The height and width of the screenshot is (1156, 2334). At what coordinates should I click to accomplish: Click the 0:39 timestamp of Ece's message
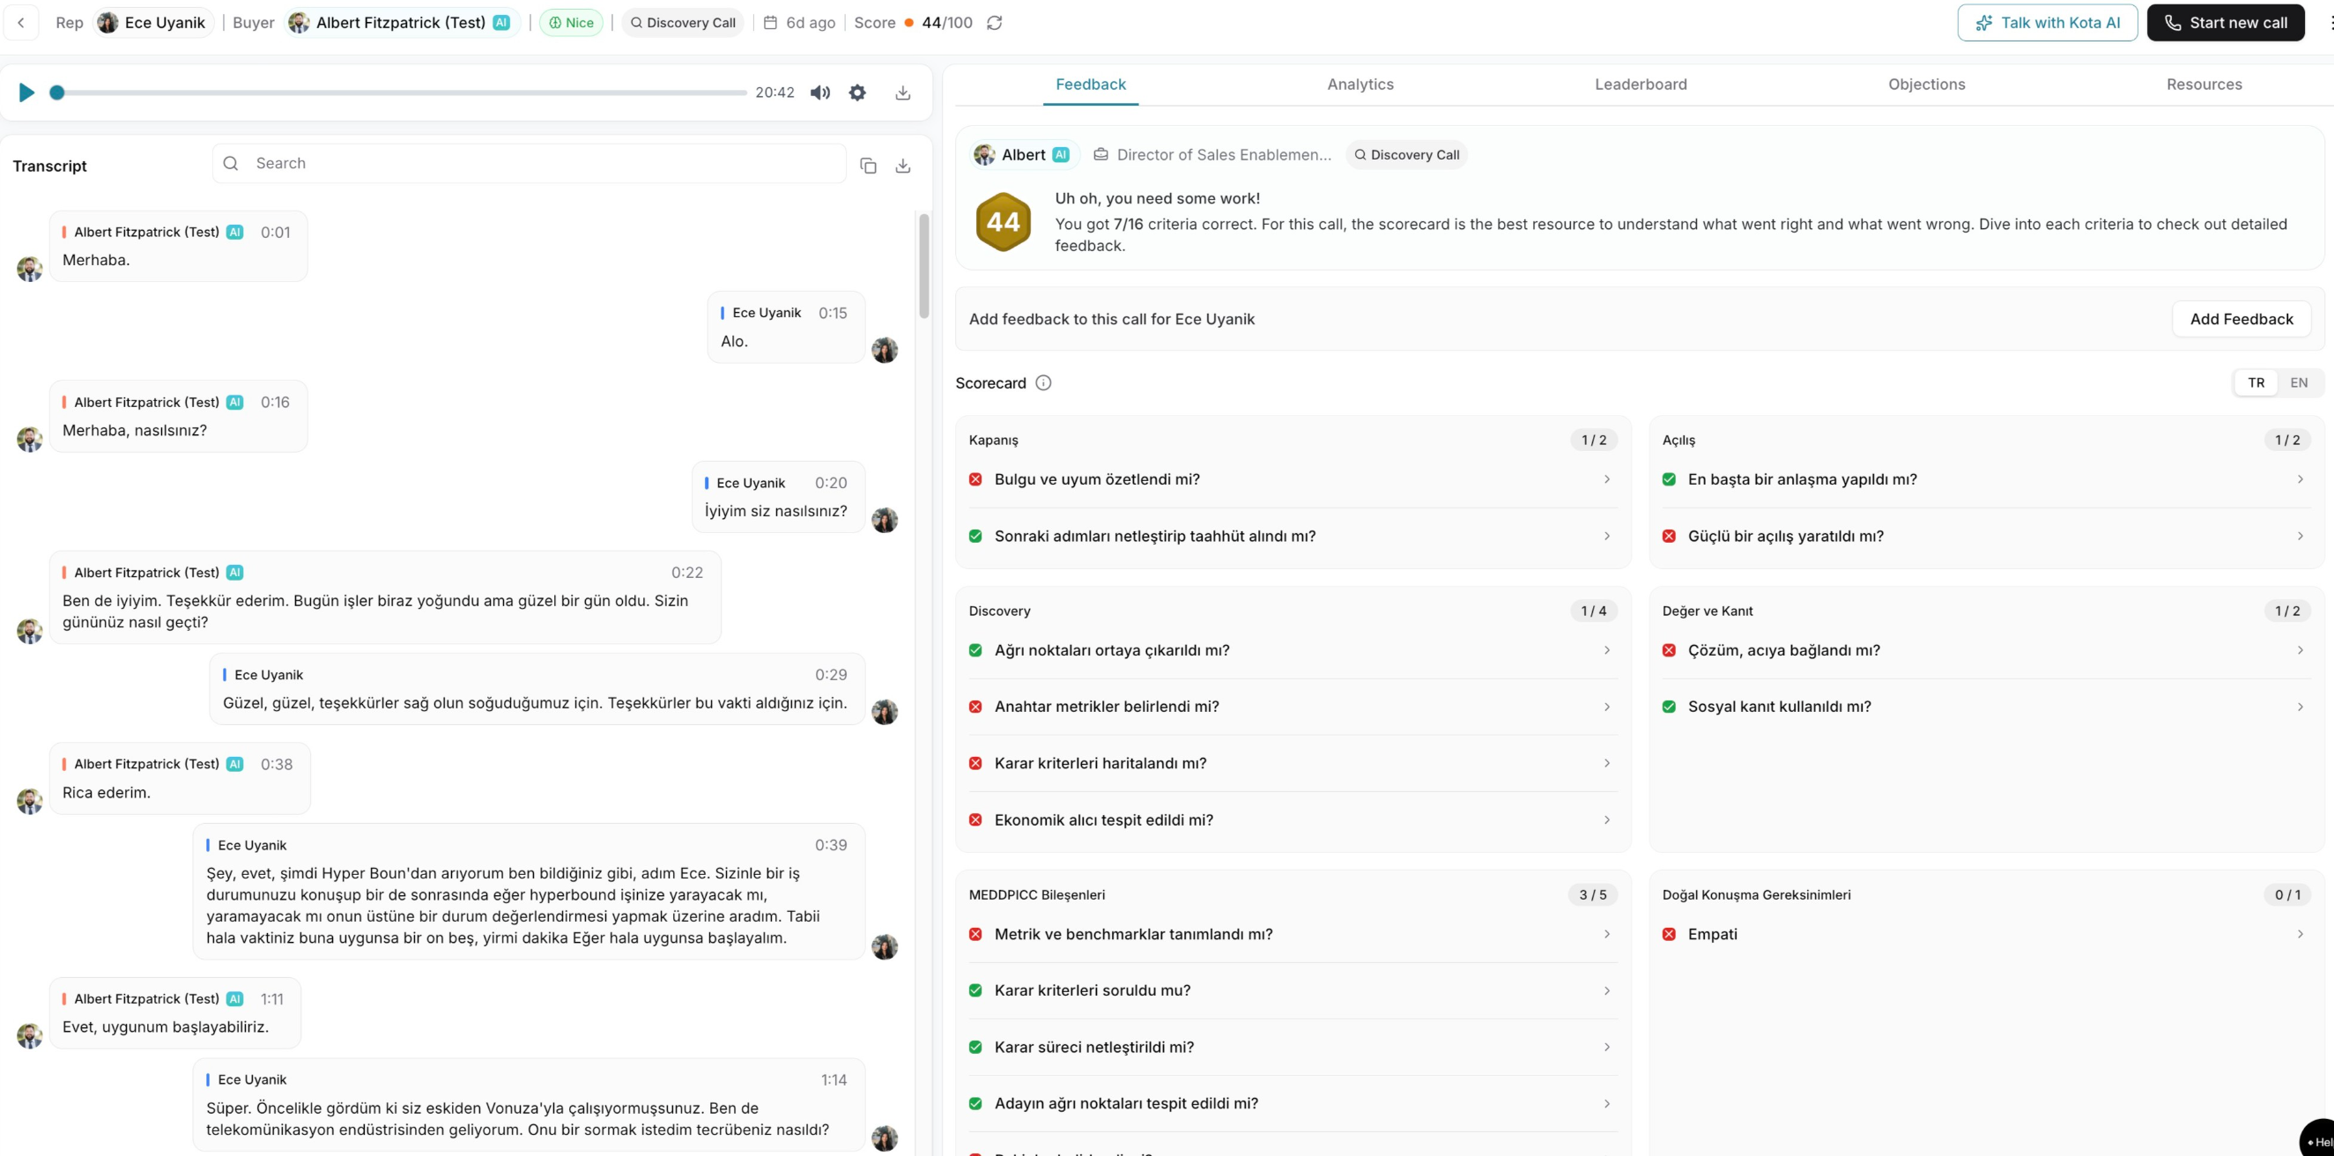click(830, 845)
